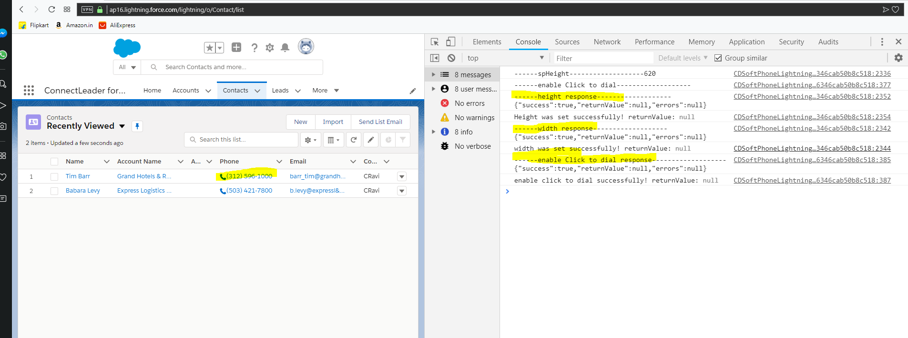This screenshot has width=908, height=338.
Task: Open DevTools console settings gear
Action: pos(898,58)
